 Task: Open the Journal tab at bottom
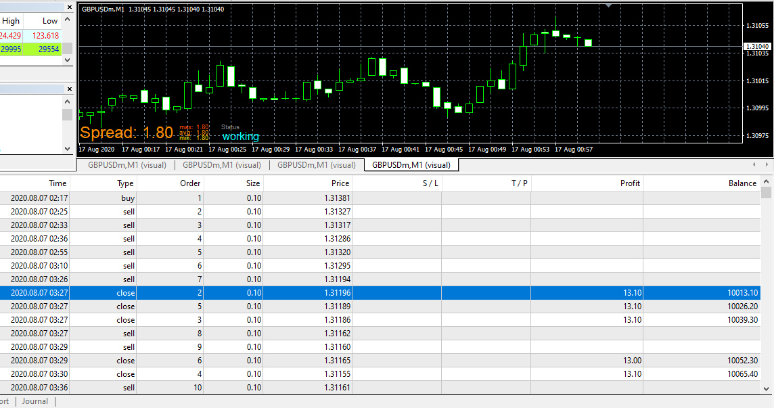pyautogui.click(x=35, y=401)
